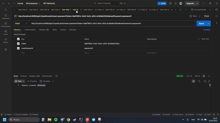Screen dimensions: 220x123
Task: Open Runner in the status bar
Action: pos(166,114)
